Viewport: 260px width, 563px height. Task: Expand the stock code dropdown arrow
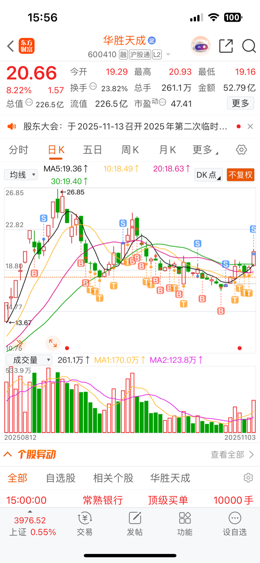point(168,55)
